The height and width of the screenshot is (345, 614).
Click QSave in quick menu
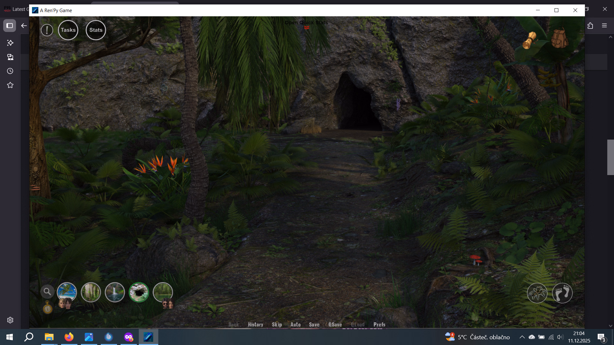coord(335,325)
